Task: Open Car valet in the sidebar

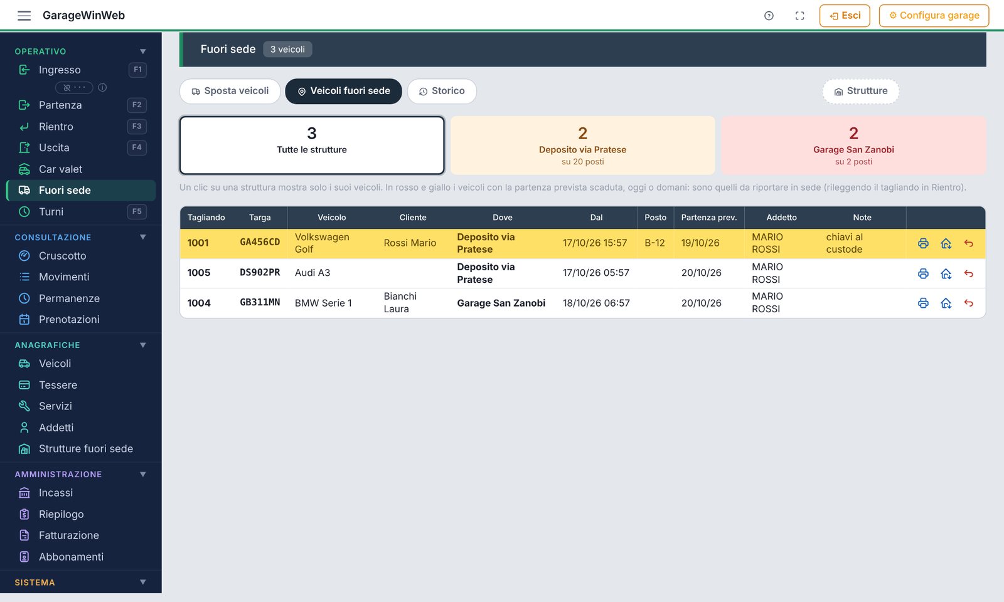Action: (81, 169)
